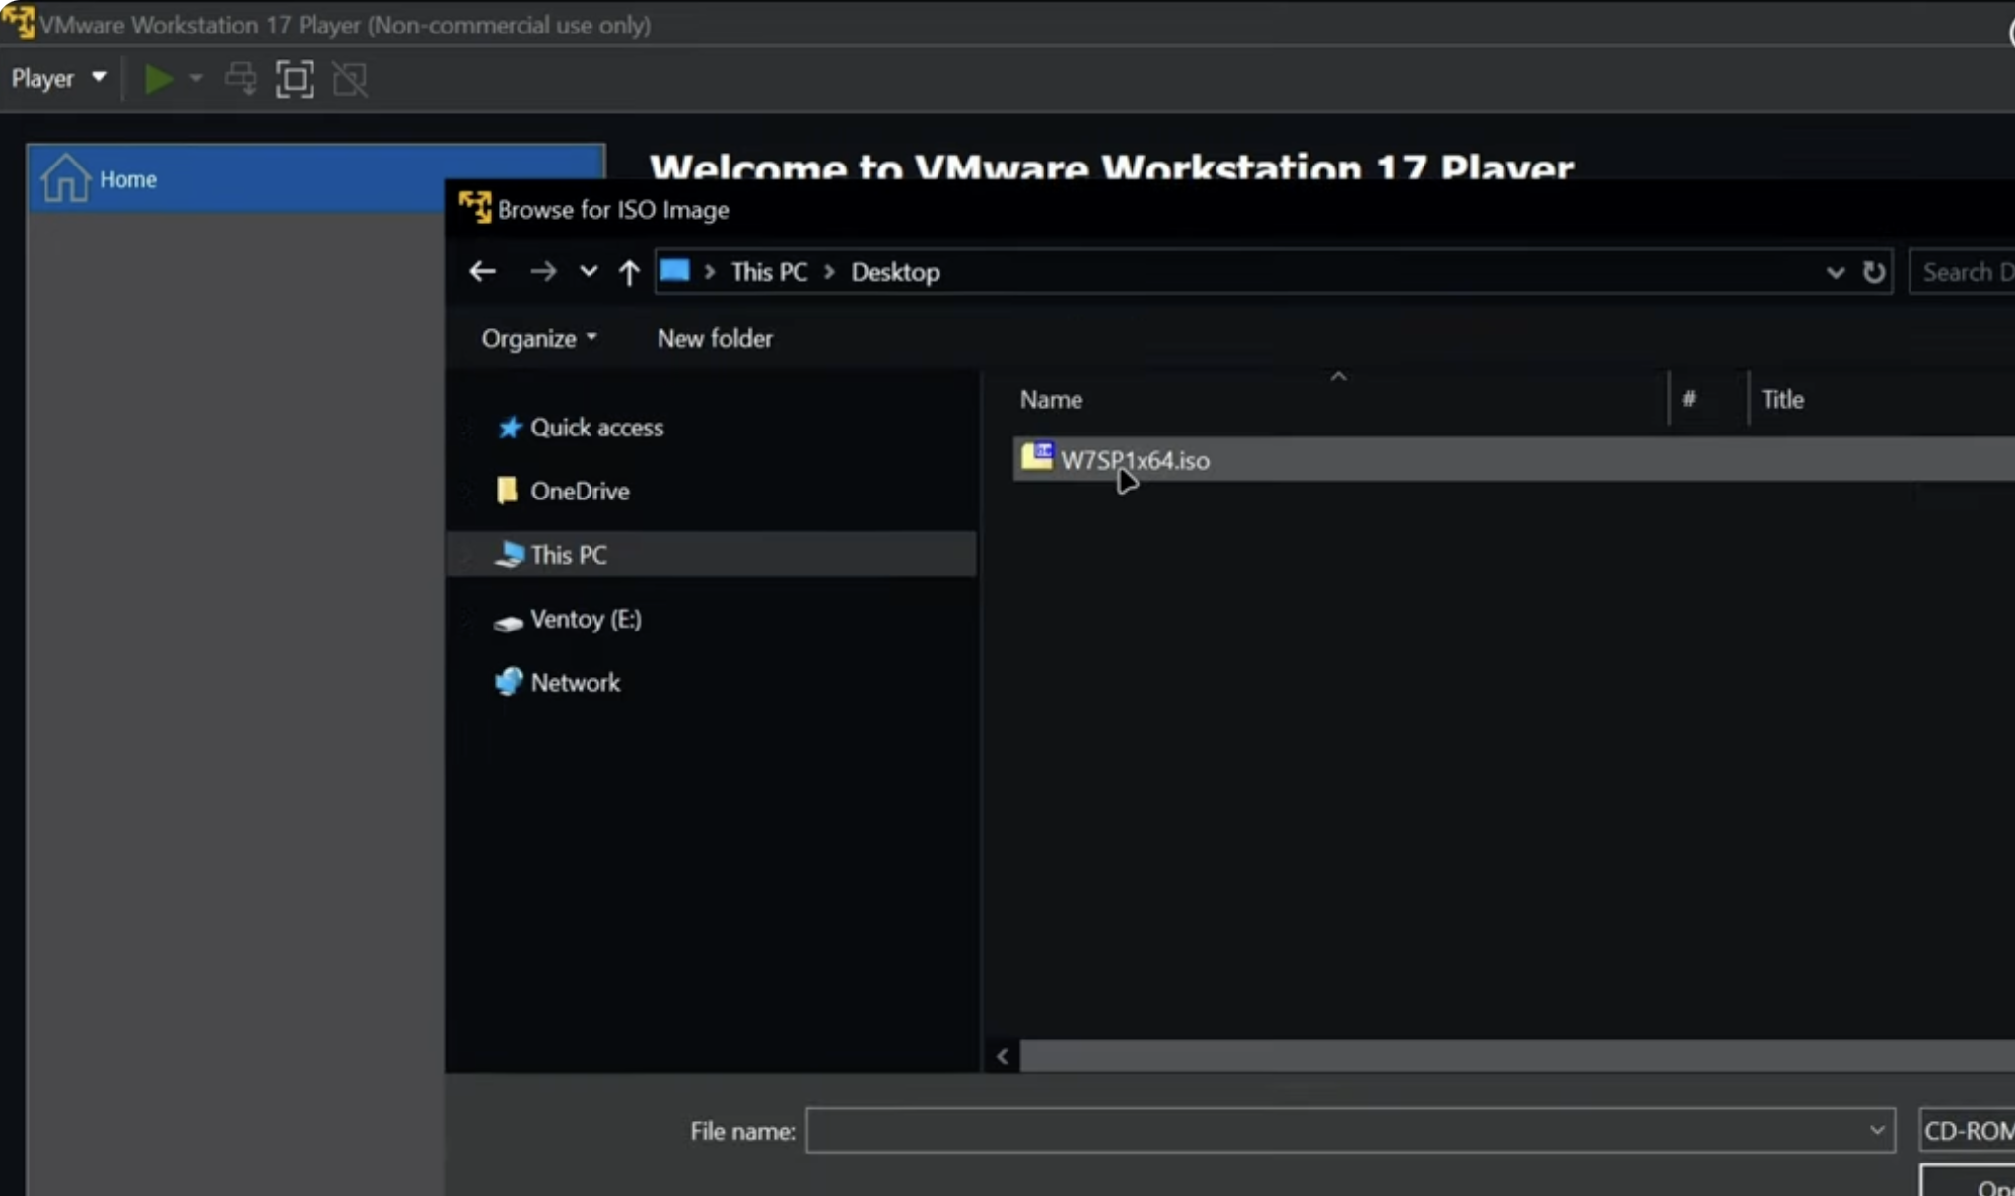Select Ventoy (E:) drive

click(x=586, y=619)
